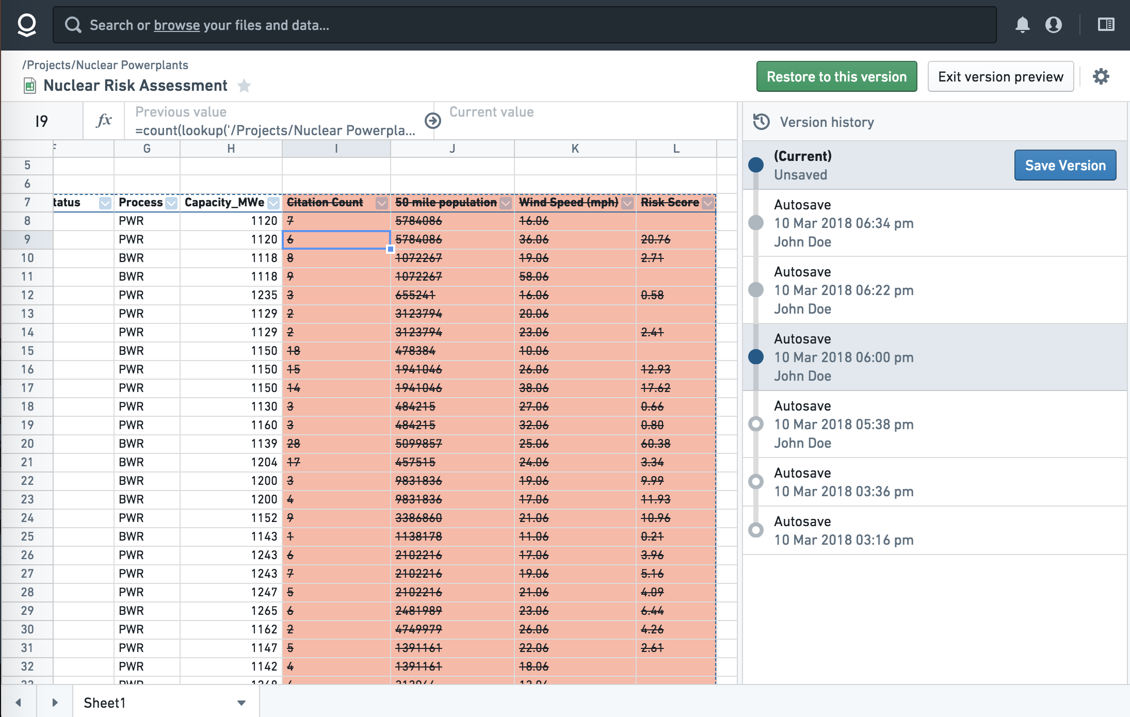Image resolution: width=1130 pixels, height=717 pixels.
Task: Select column header H
Action: point(231,149)
